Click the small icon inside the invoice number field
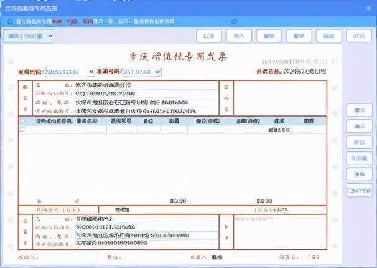377x268 pixels. (158, 72)
